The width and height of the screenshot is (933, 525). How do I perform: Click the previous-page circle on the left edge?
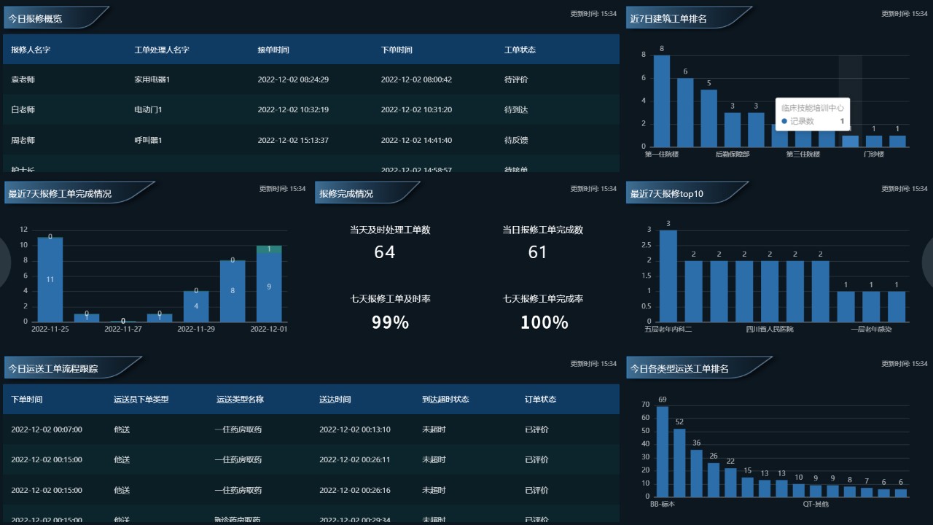(x=4, y=262)
